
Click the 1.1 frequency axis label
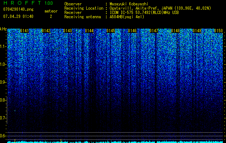[3, 46]
